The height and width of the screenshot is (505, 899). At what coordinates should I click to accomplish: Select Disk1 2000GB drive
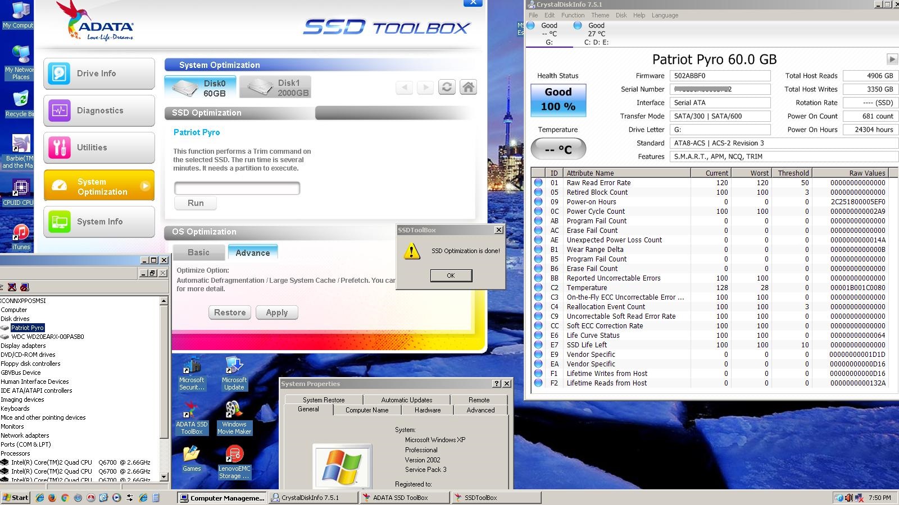[x=275, y=88]
